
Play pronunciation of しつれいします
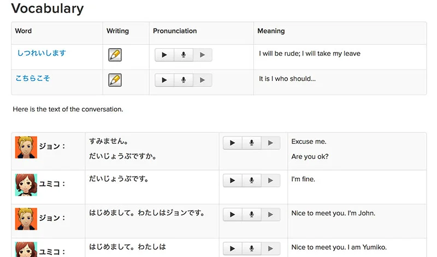point(164,55)
